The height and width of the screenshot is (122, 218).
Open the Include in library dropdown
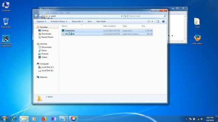tap(59, 21)
